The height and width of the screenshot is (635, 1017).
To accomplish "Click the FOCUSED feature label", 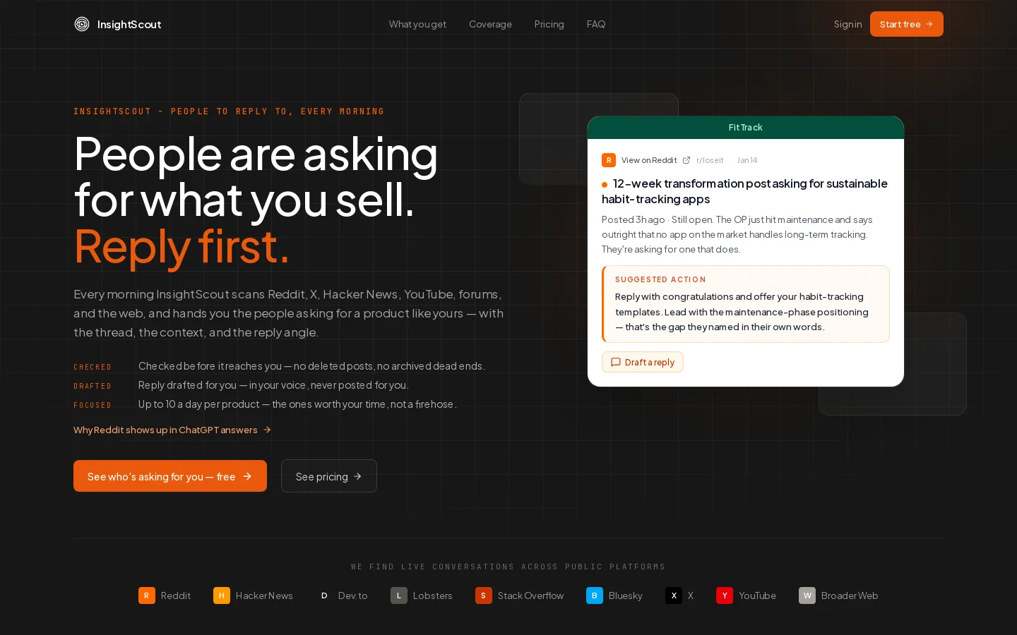I will 93,405.
